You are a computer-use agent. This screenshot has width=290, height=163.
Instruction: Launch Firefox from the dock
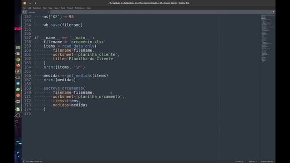(18, 65)
